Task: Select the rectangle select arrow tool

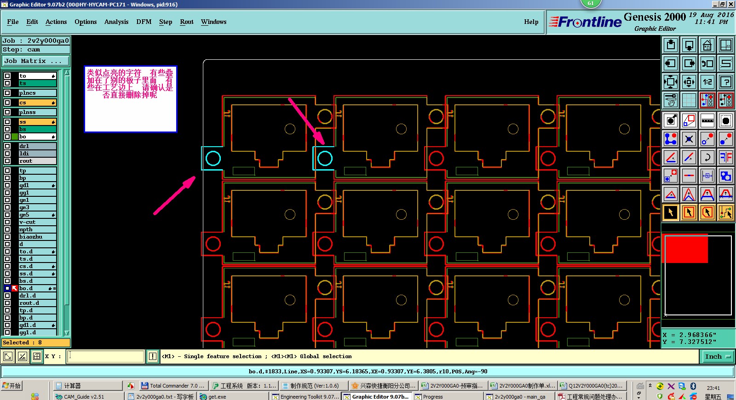Action: pyautogui.click(x=689, y=212)
